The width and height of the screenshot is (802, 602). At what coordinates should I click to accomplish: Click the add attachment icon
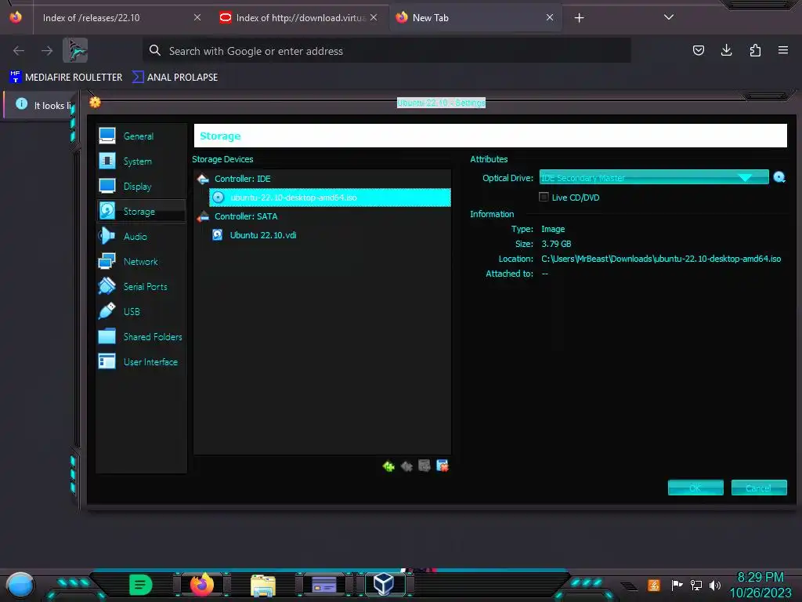point(424,466)
